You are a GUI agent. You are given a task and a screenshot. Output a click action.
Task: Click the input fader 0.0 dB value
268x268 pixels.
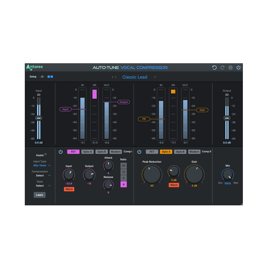[x=39, y=143]
